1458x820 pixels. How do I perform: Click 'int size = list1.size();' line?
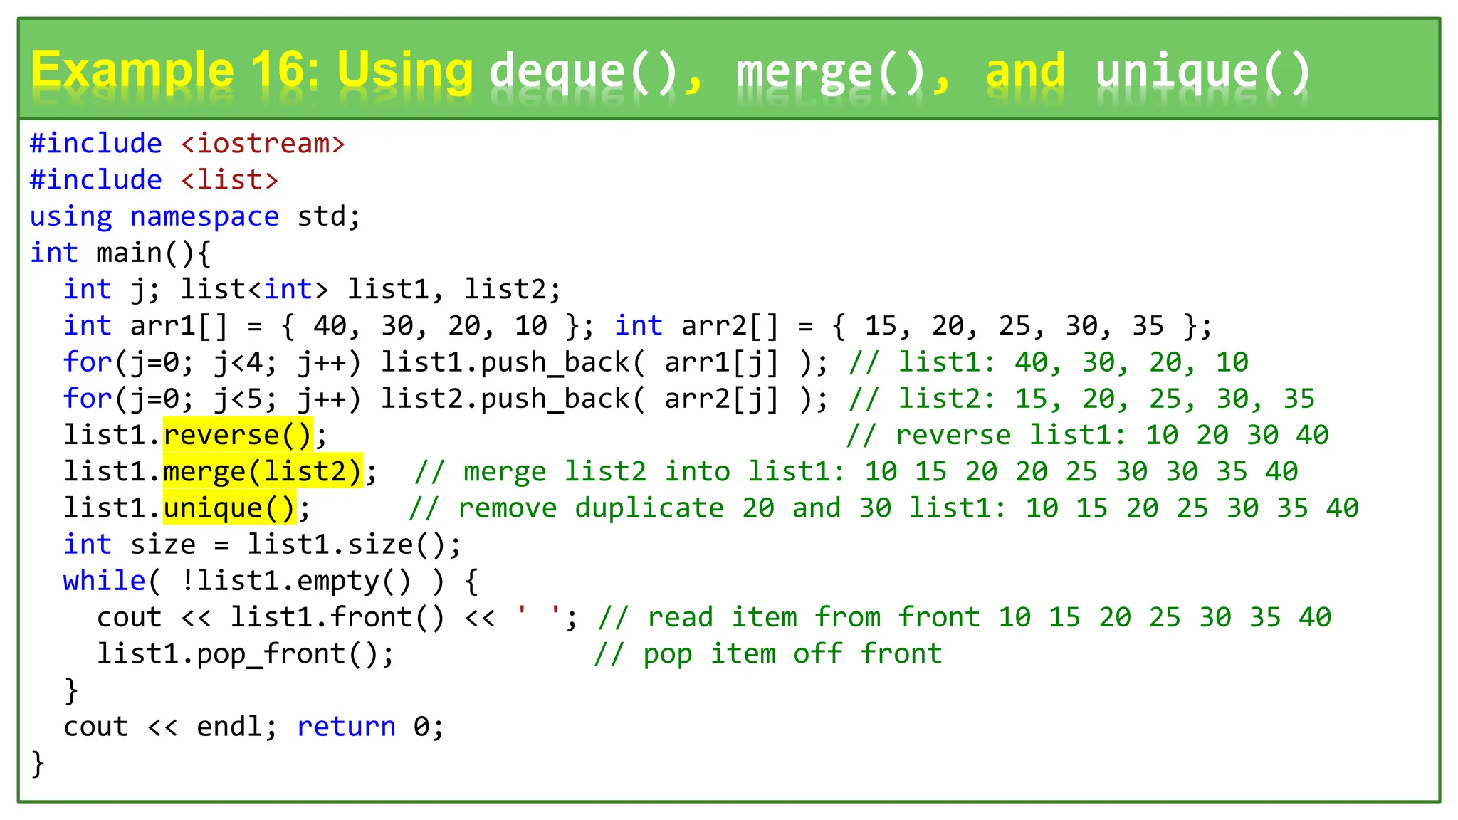[x=263, y=545]
